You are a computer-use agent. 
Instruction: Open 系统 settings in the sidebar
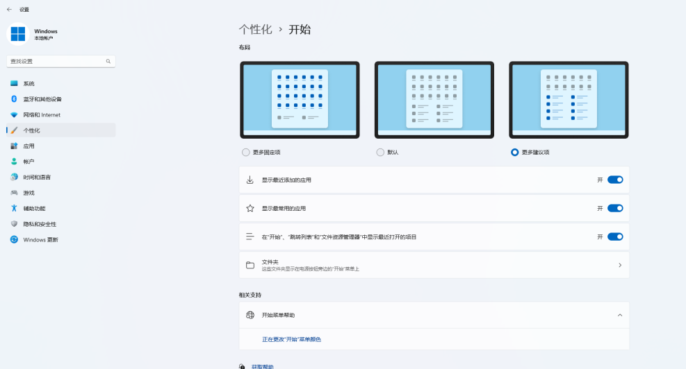pos(61,83)
